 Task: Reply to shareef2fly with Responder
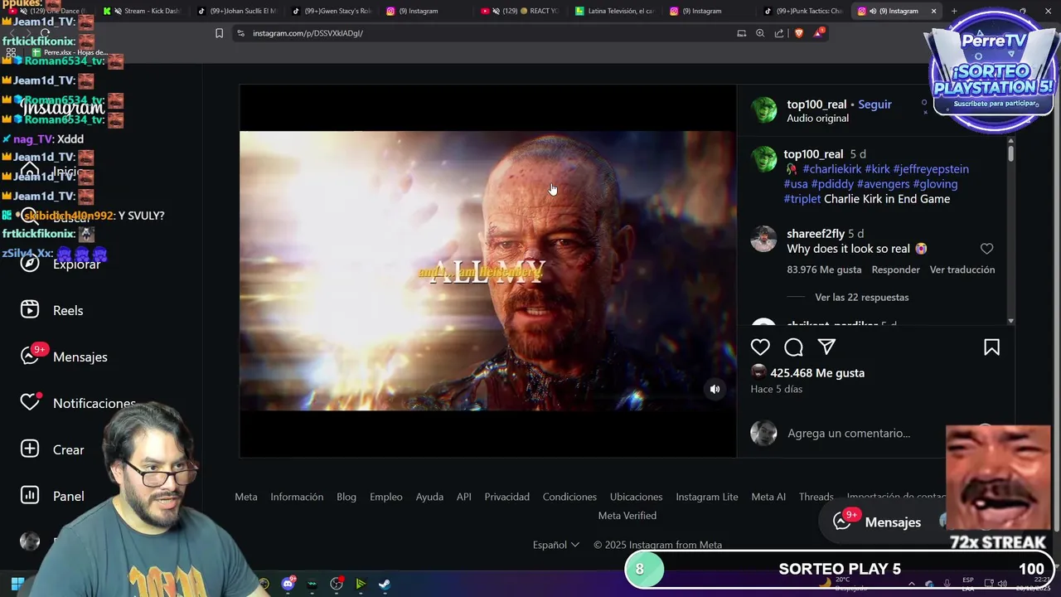click(x=895, y=270)
